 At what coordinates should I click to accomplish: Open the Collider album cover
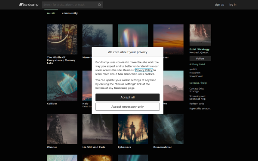(x=62, y=86)
